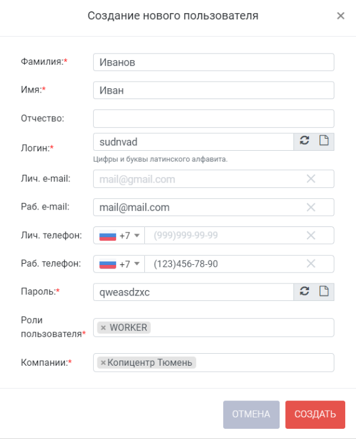This screenshot has width=356, height=439.
Task: Close the user creation dialog
Action: [x=340, y=16]
